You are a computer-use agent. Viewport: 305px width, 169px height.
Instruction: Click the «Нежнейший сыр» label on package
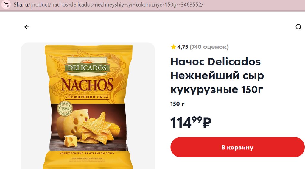(87, 97)
